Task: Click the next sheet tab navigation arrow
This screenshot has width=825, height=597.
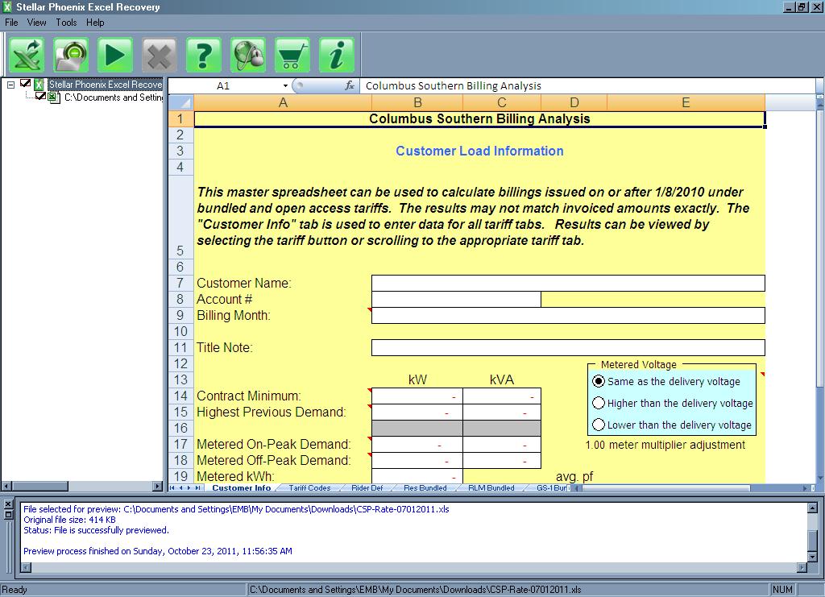Action: tap(189, 487)
